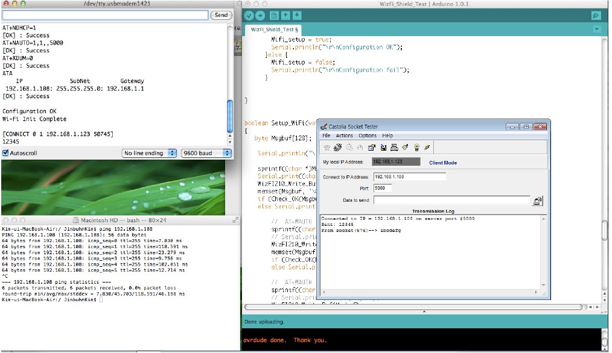Create a new sketch with New icon

point(275,15)
